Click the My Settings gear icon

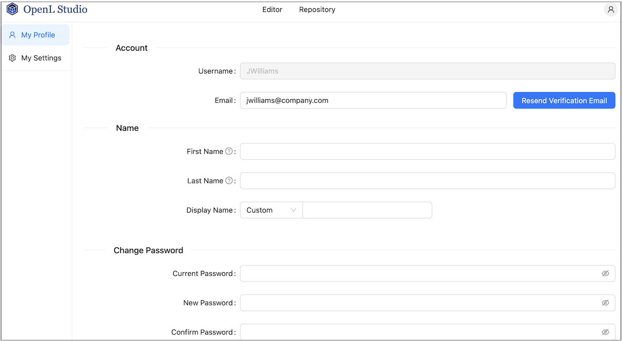(12, 58)
